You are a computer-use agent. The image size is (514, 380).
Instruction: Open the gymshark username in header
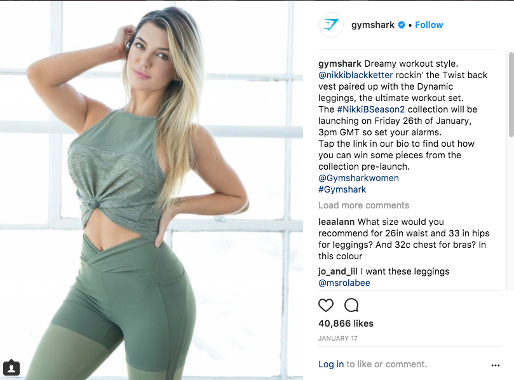[373, 25]
